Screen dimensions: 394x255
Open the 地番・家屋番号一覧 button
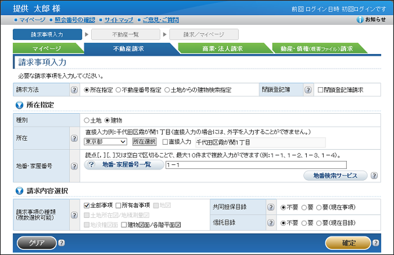(x=124, y=165)
